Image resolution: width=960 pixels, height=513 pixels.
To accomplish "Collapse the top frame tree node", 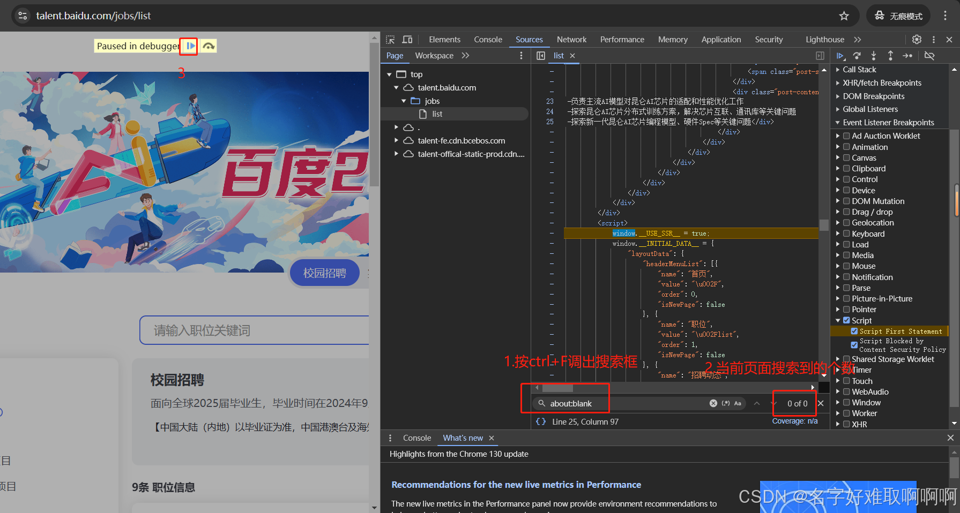I will [390, 74].
